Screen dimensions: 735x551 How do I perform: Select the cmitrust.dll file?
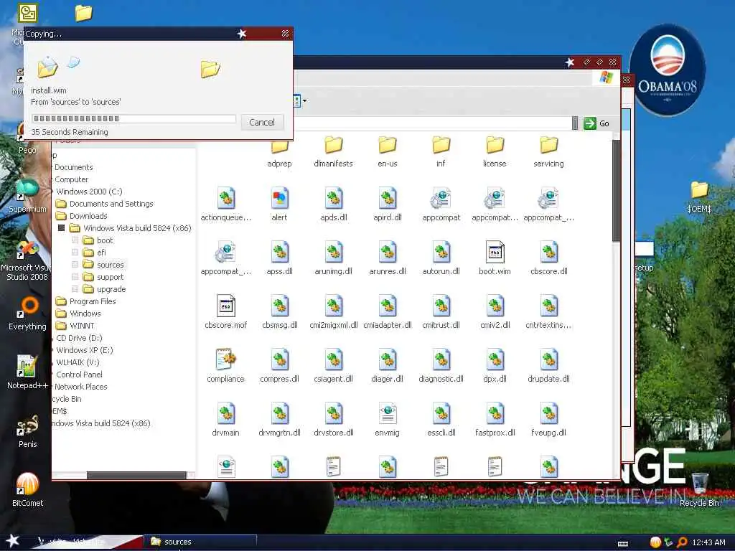pyautogui.click(x=441, y=312)
